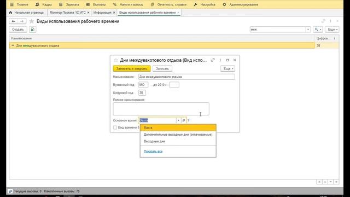Open the list Еще dropdown menu
The height and width of the screenshot is (197, 350).
[x=332, y=30]
